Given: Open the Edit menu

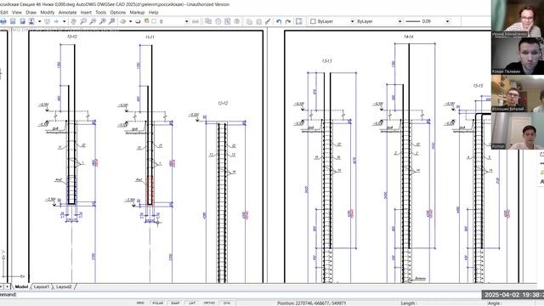Looking at the screenshot, I should [4, 12].
